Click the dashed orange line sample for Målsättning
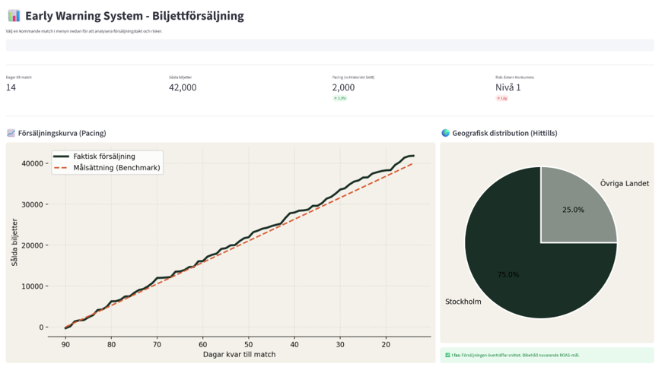The width and height of the screenshot is (665, 370). (x=61, y=168)
